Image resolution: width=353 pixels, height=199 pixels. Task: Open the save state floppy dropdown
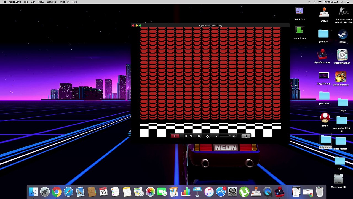point(199,136)
